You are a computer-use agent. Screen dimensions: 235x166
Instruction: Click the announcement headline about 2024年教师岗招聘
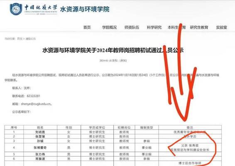pos(113,50)
